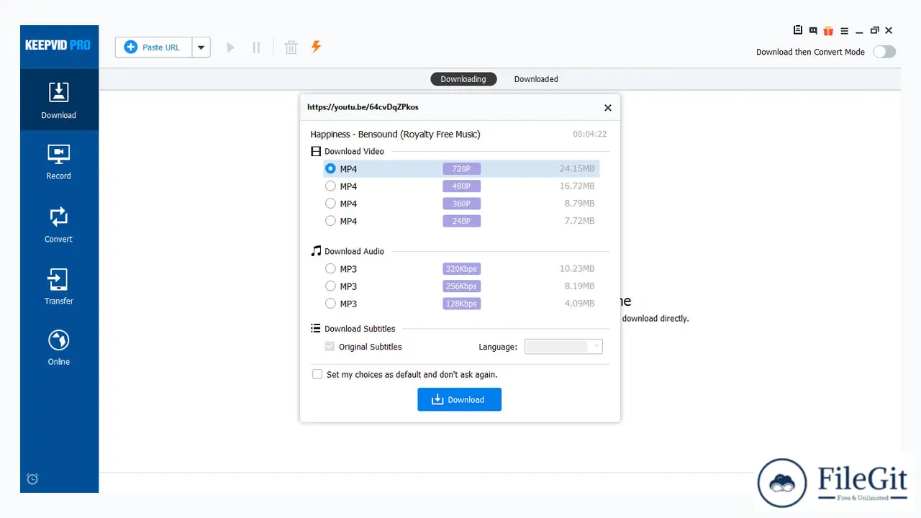Click the Download Subtitles list icon
Screen dimensions: 921x518
coord(315,328)
